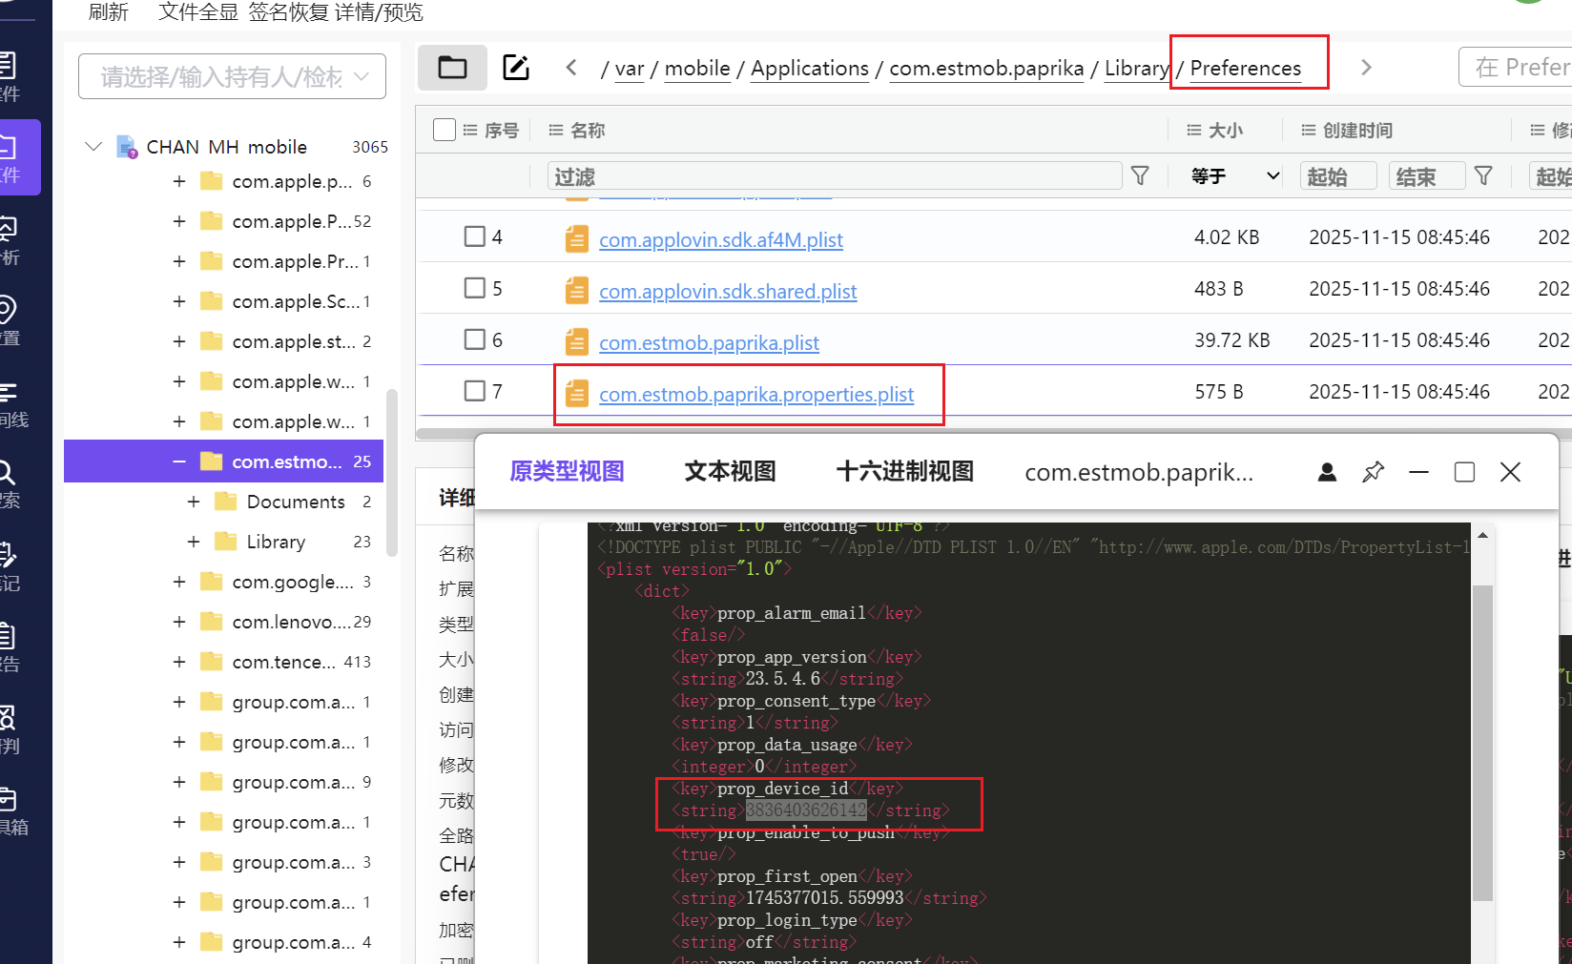The height and width of the screenshot is (964, 1572).
Task: Expand the com.tence... folder node
Action: (x=178, y=662)
